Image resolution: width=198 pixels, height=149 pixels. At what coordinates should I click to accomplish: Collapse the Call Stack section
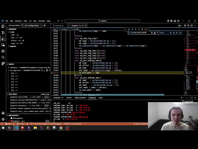[x=8, y=94]
